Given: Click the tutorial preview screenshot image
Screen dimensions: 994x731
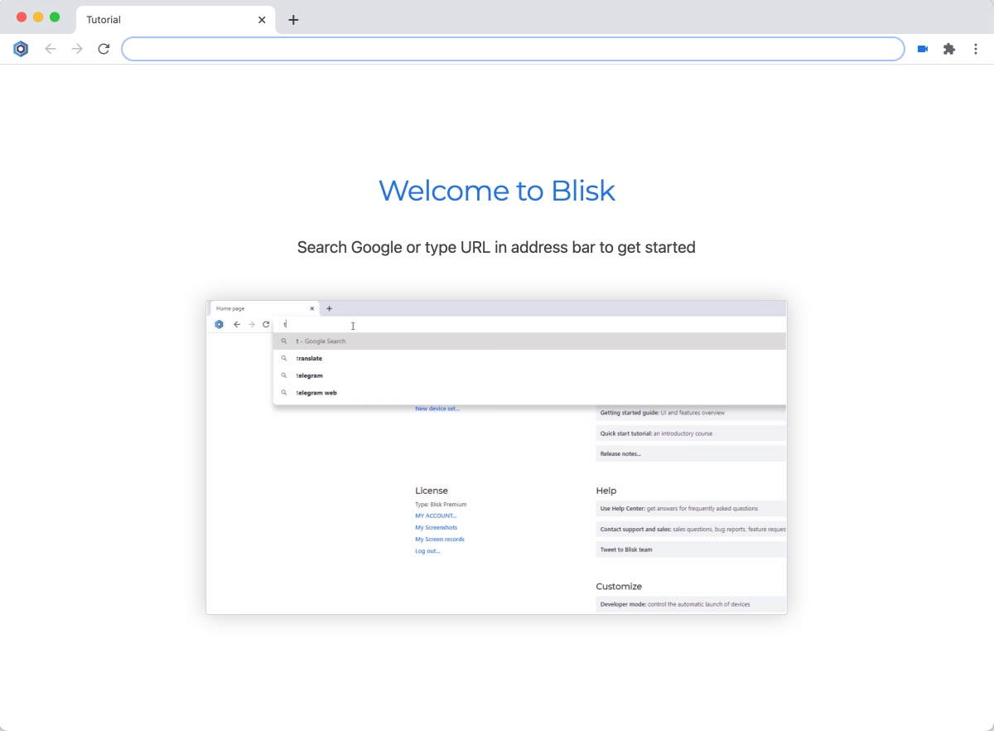Looking at the screenshot, I should 496,457.
